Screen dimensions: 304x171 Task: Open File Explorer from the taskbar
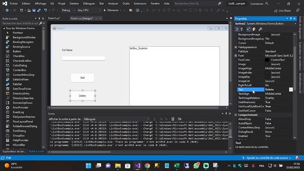[x=118, y=166]
